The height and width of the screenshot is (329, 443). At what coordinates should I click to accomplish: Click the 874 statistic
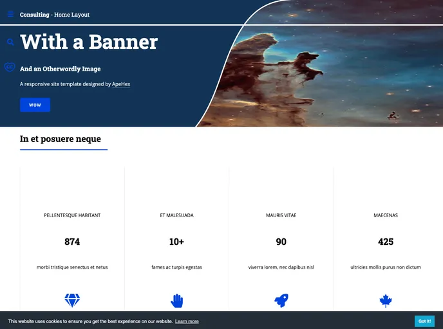tap(72, 242)
